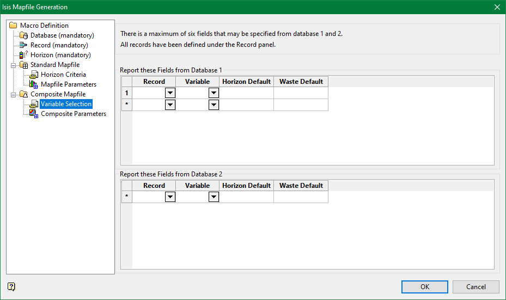Click the Database (mandatory) icon

(23, 35)
